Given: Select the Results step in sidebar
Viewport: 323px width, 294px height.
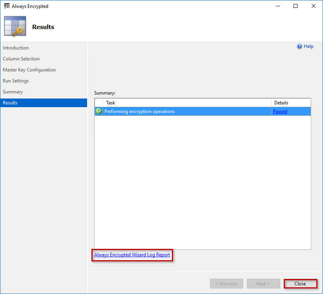Looking at the screenshot, I should pyautogui.click(x=44, y=103).
